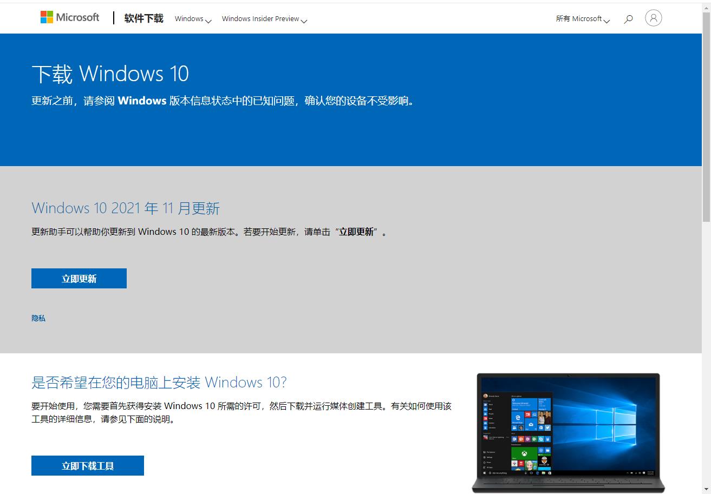
Task: Click the vertical scrollbar thumb
Action: [x=706, y=116]
